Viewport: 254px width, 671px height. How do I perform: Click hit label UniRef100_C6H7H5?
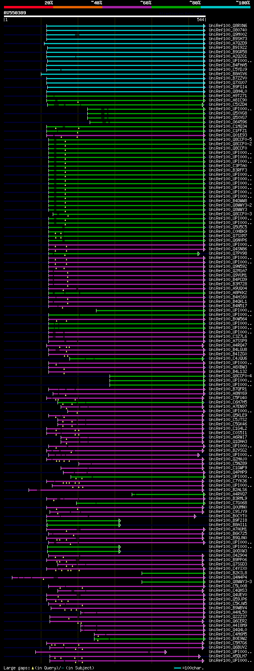pos(228,402)
